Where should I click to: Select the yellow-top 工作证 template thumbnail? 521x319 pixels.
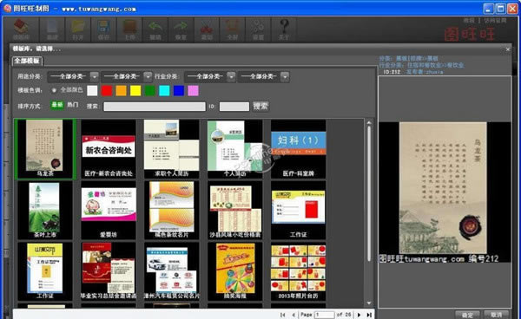[299, 210]
